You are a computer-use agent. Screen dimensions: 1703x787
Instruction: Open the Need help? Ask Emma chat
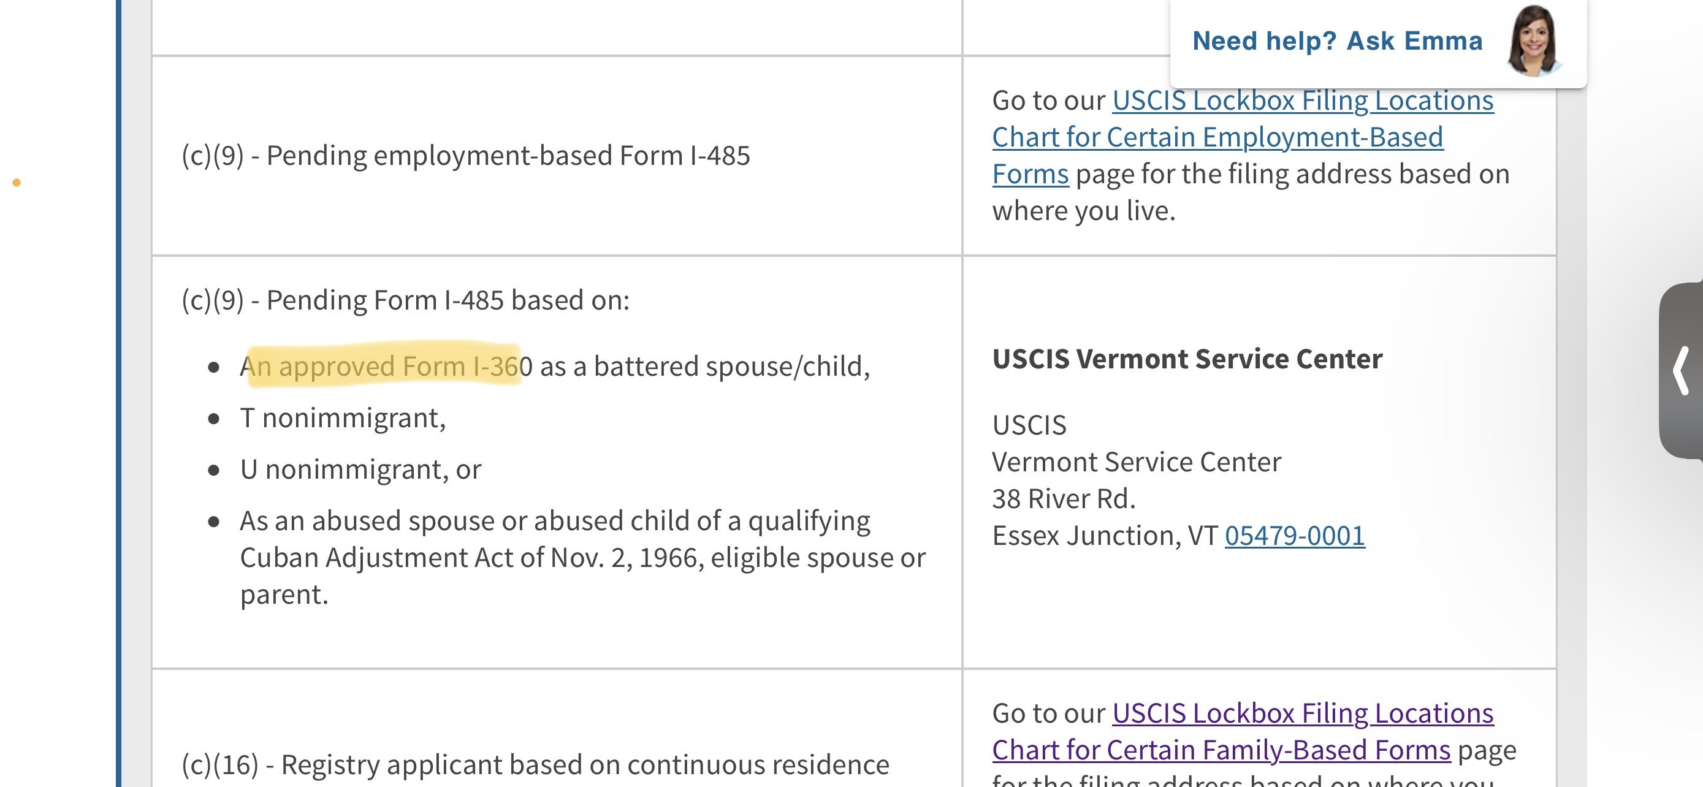(1337, 41)
